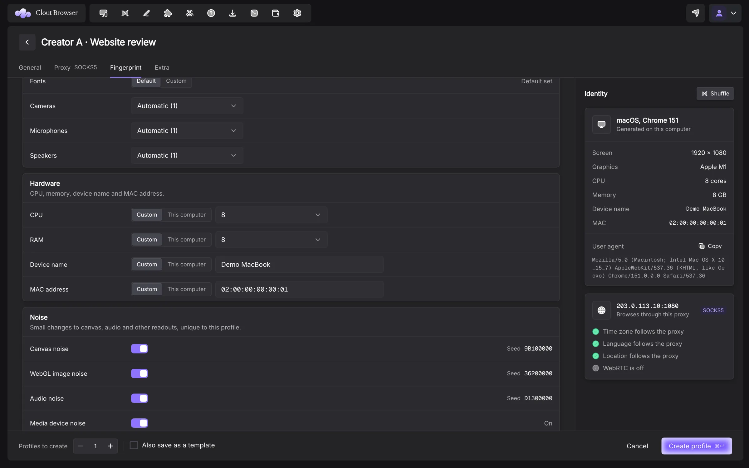Increase profiles to create with plus
Viewport: 749px width, 468px height.
pyautogui.click(x=110, y=446)
